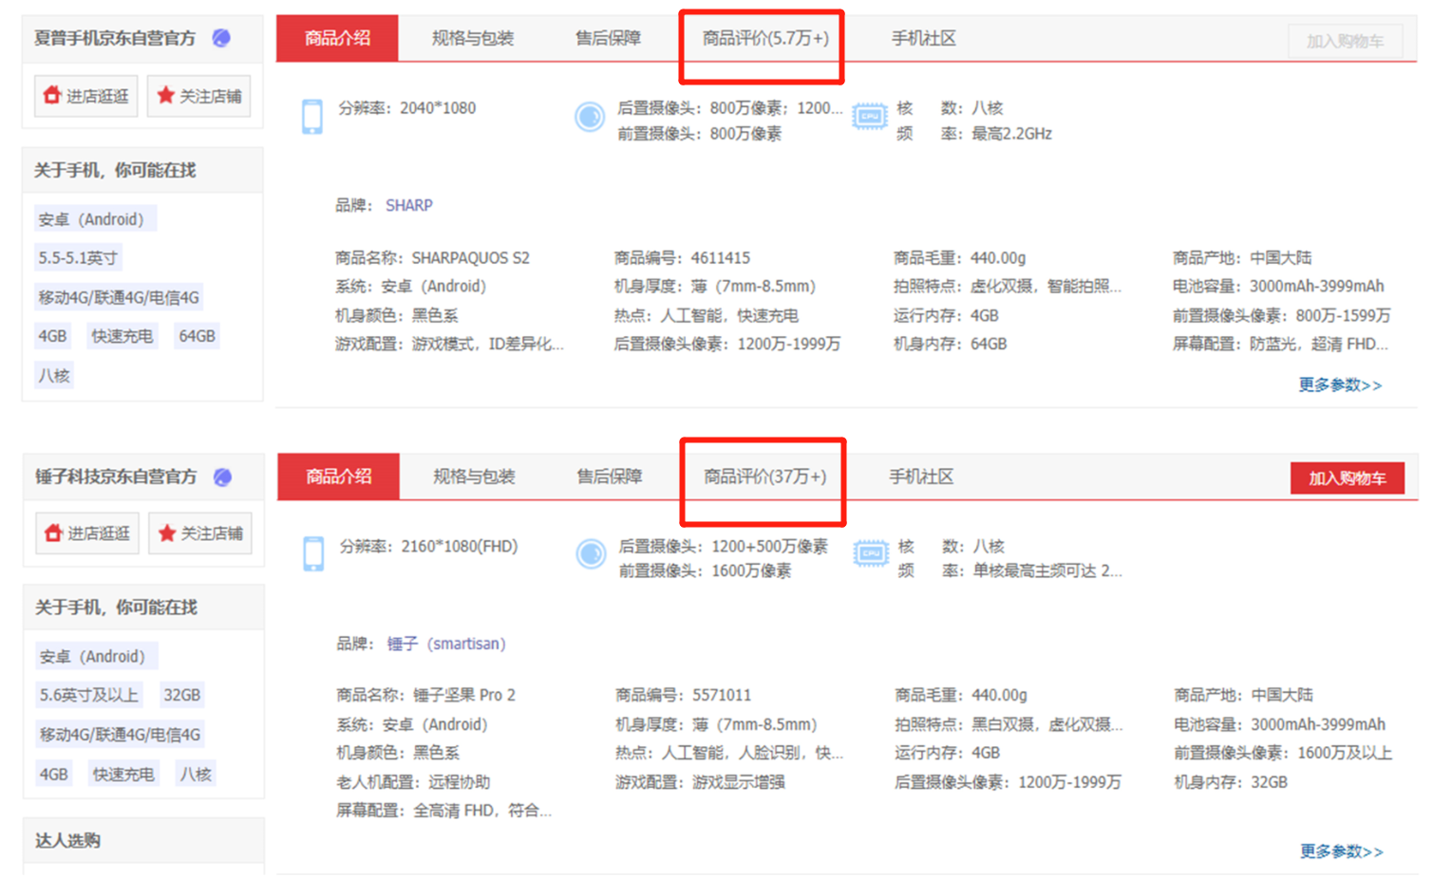
Task: Click the text 机身内存: 32GB
Action: 1231,782
